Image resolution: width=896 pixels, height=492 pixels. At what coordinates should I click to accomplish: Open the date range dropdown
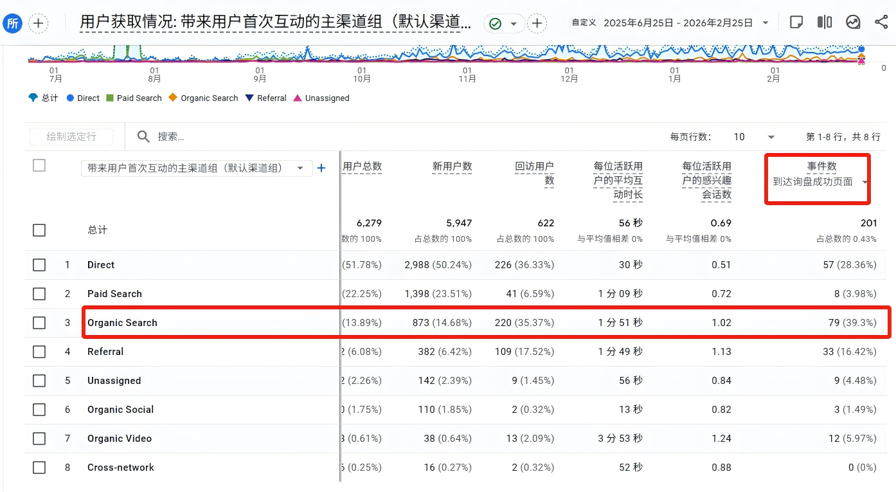click(x=765, y=23)
